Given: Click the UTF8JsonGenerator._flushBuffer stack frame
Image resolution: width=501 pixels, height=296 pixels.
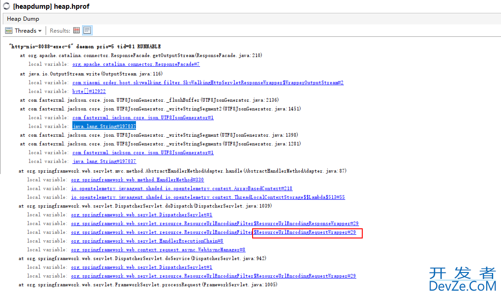Looking at the screenshot, I should [149, 100].
